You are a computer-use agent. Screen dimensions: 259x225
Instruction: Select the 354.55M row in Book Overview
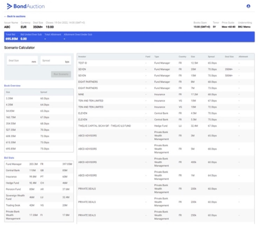tap(39, 124)
